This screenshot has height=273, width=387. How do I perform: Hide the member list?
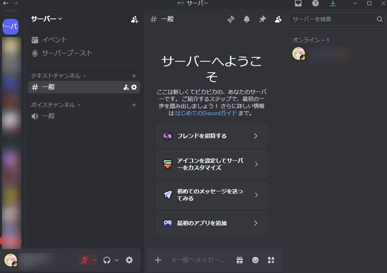tap(278, 19)
